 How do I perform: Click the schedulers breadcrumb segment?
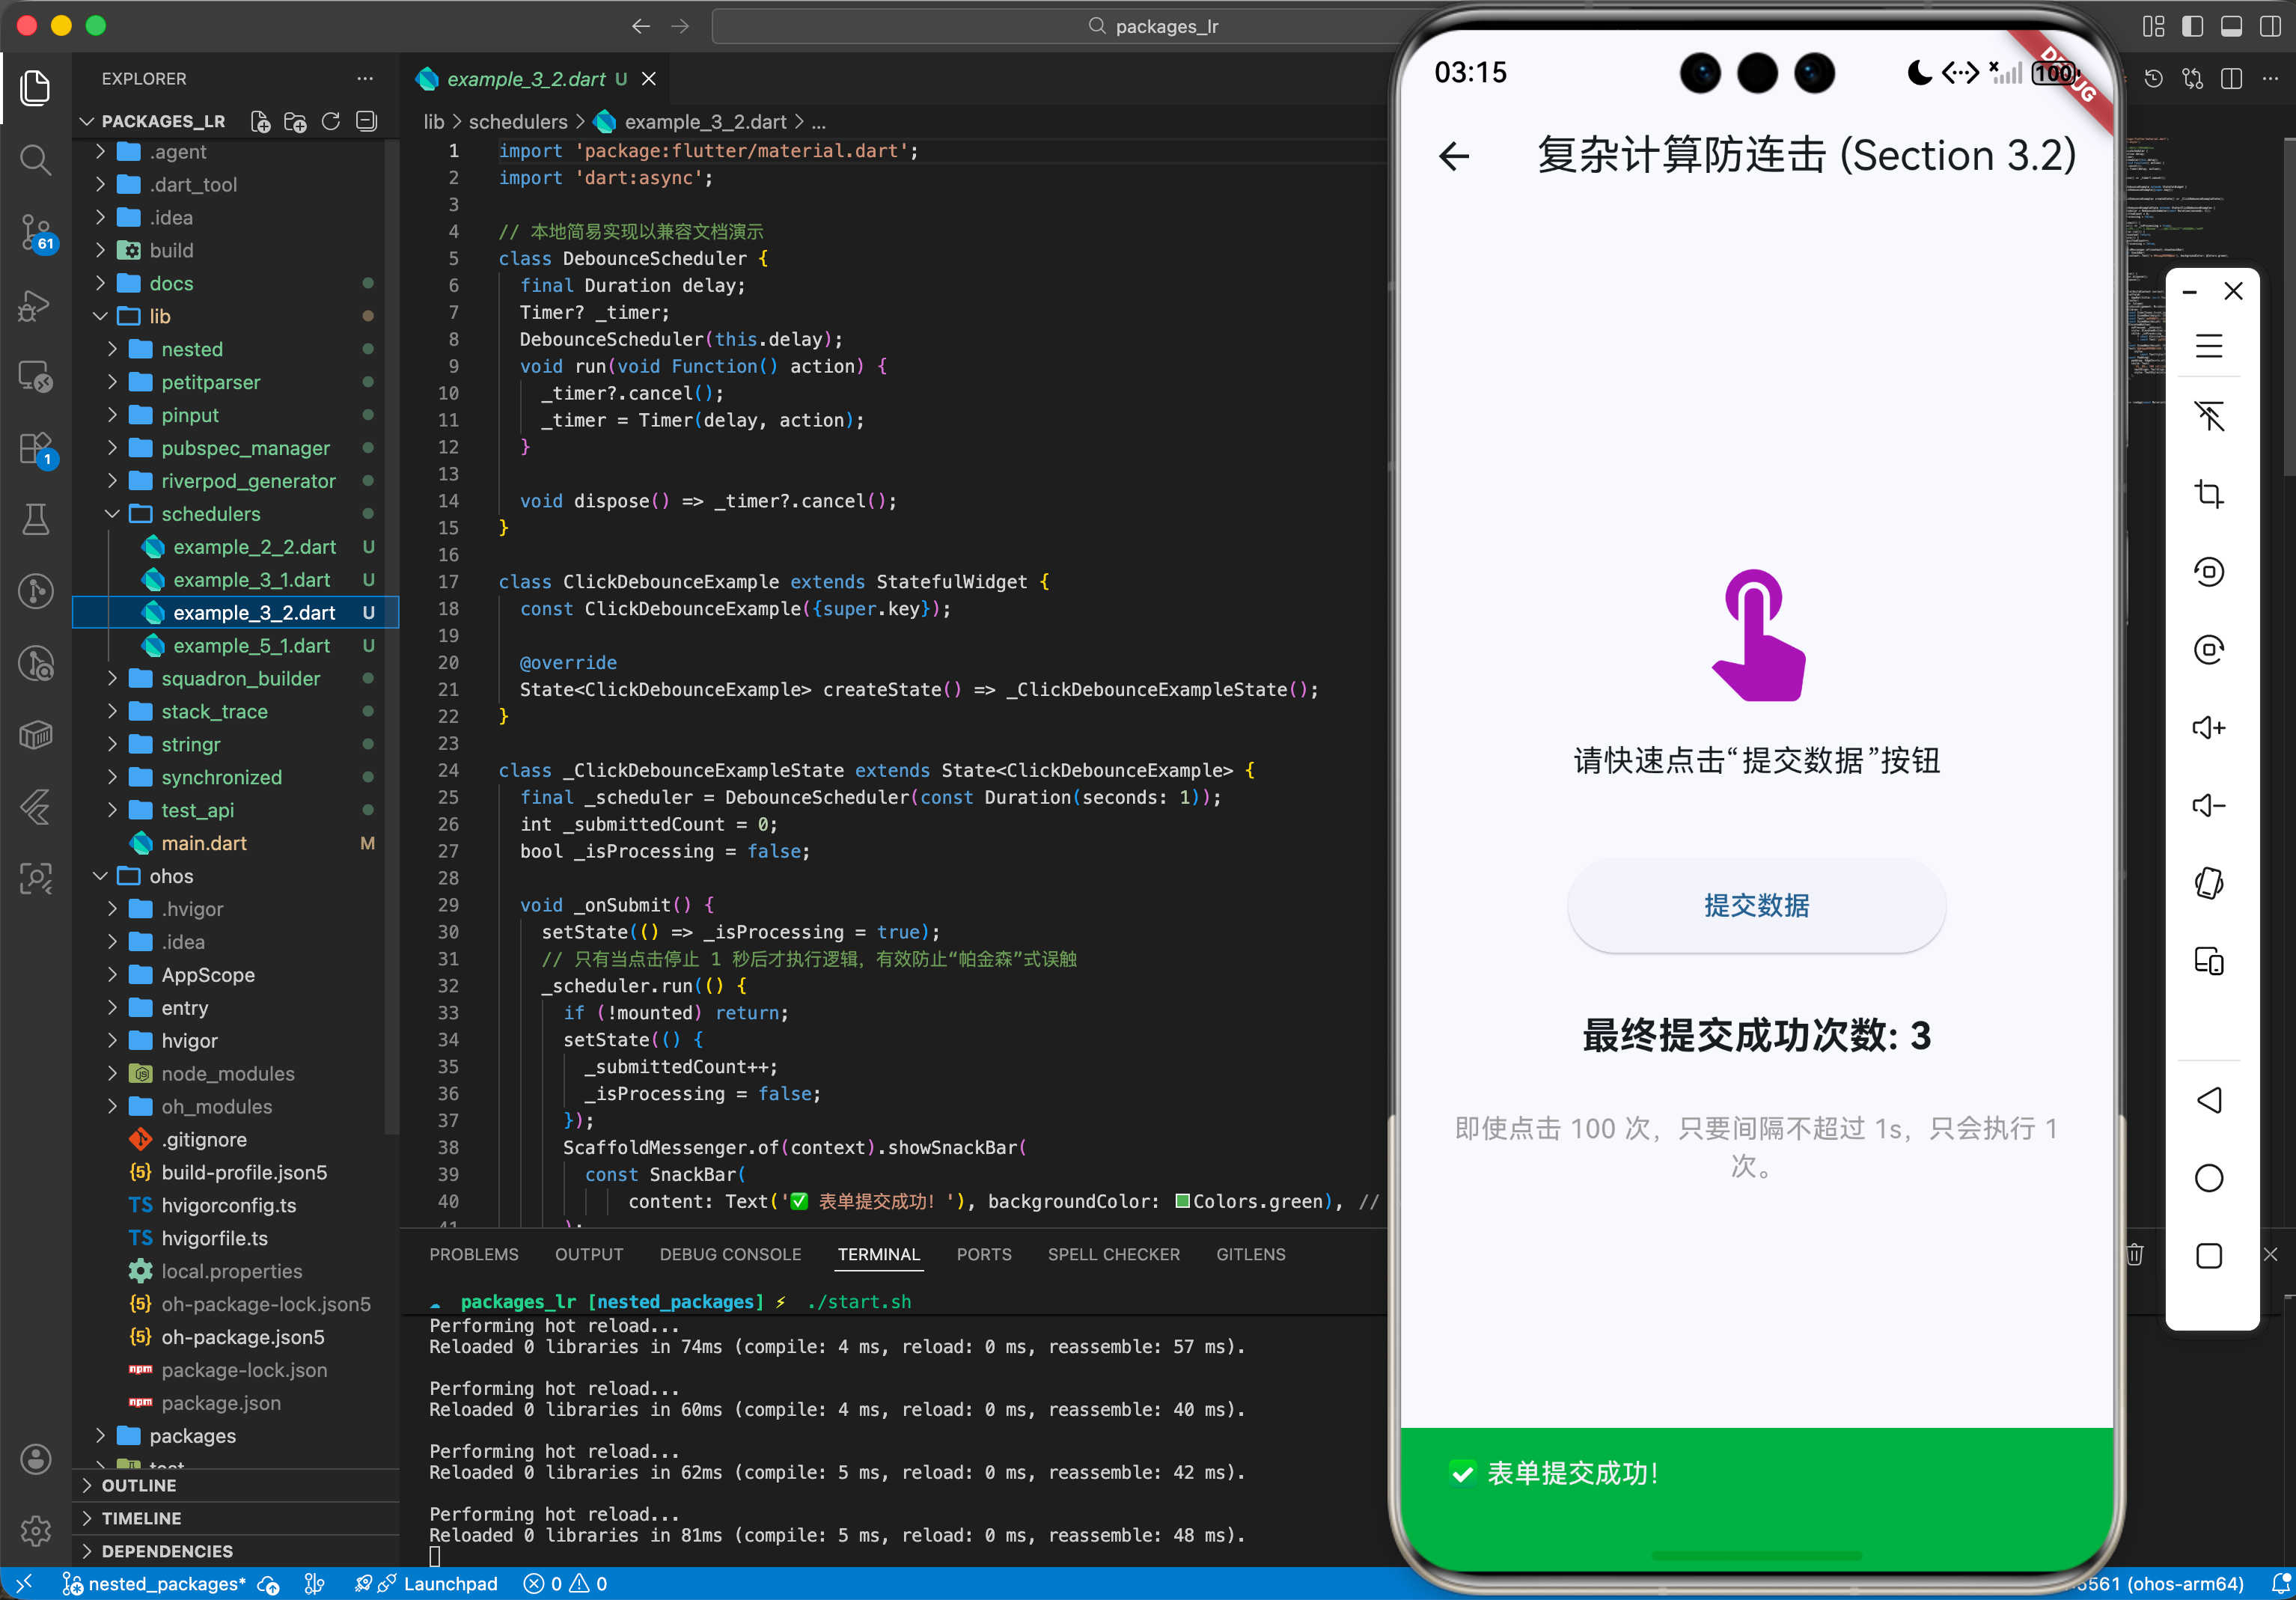(517, 122)
